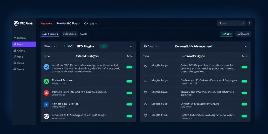Image resolution: width=268 pixels, height=134 pixels.
Task: Click the icon beside Nolts in sidebar
Action: pos(15,57)
